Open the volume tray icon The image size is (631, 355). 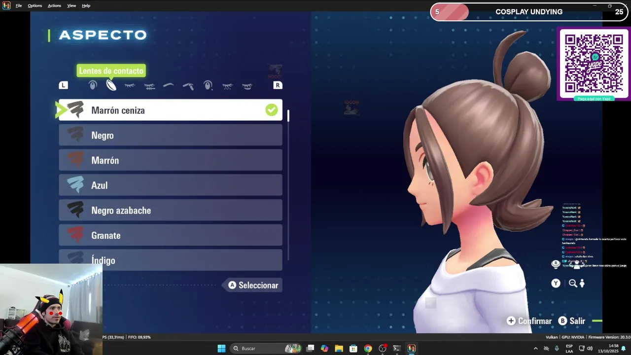point(590,349)
